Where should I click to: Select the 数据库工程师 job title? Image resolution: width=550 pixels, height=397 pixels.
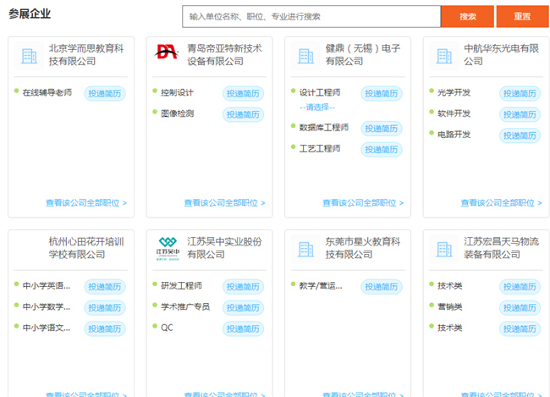[324, 128]
